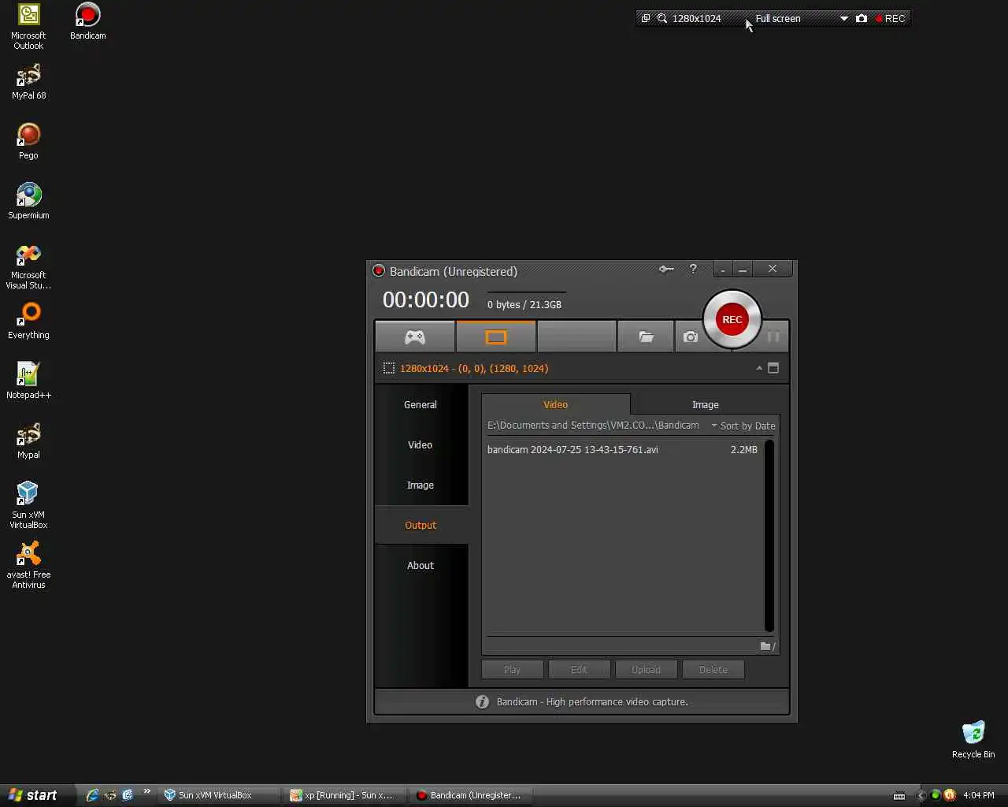Open Bandicam help question mark
This screenshot has height=807, width=1008.
point(693,270)
